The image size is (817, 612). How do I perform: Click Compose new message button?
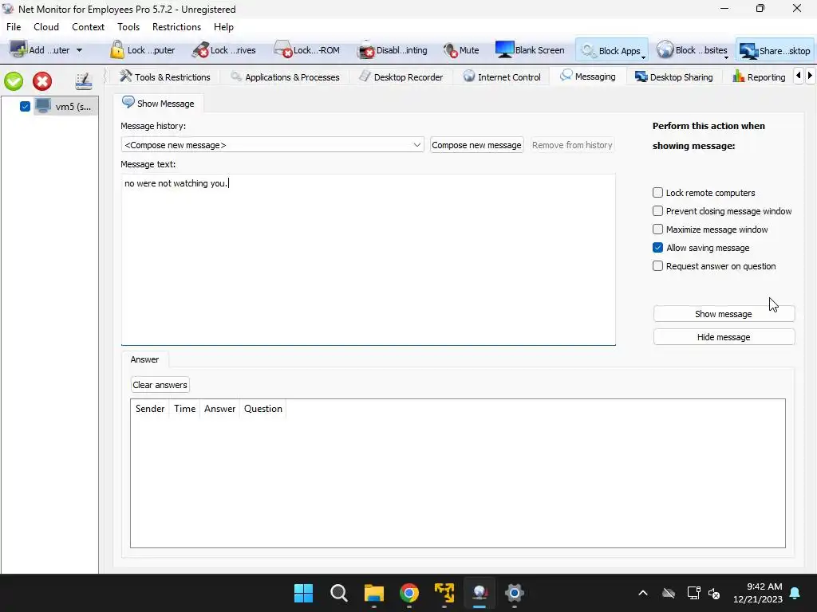tap(476, 145)
